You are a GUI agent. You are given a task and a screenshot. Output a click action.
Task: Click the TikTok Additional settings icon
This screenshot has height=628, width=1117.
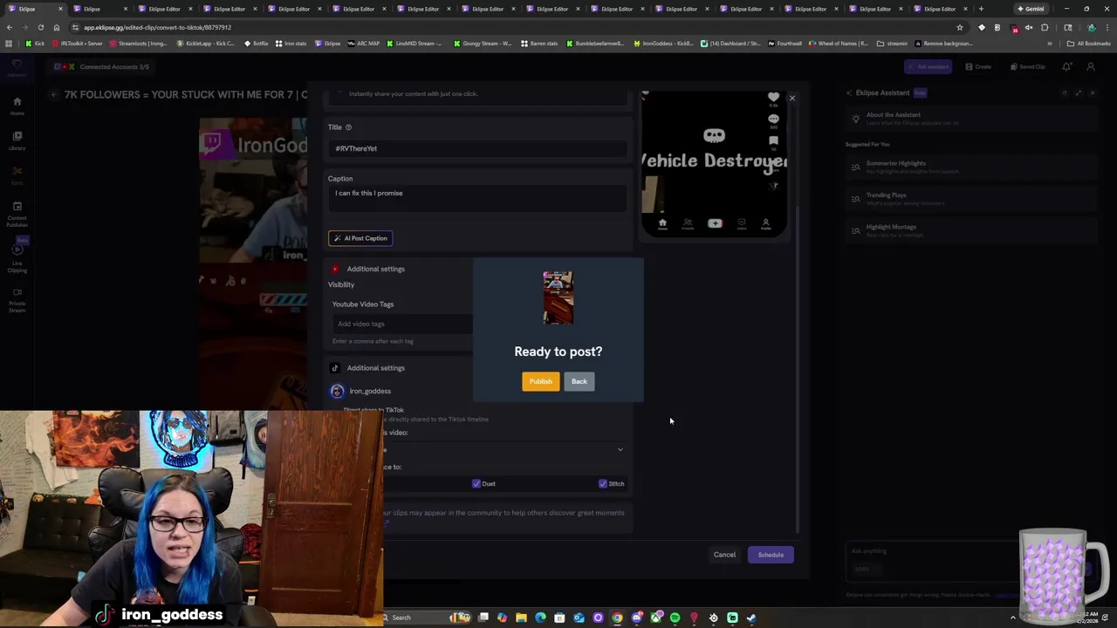click(335, 368)
